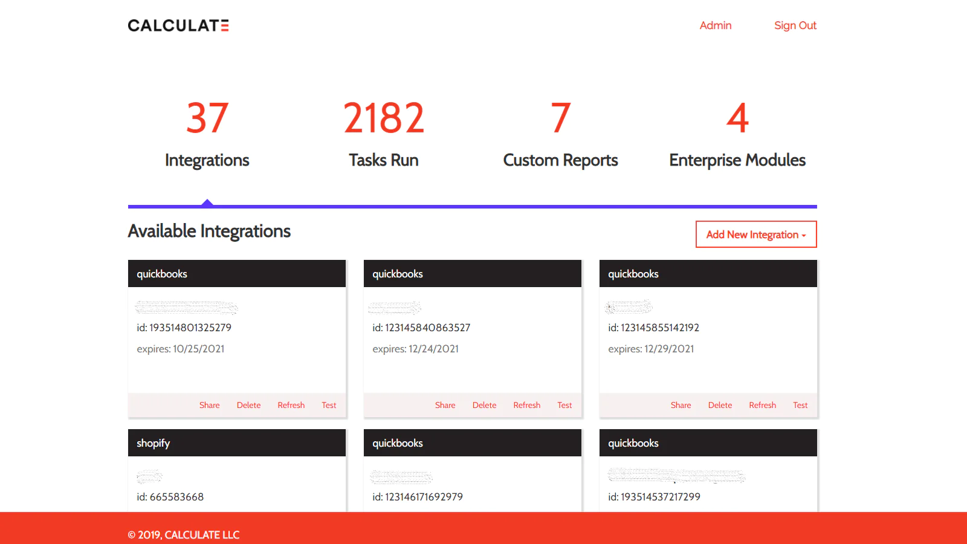The image size is (967, 544).
Task: Click expires 10/25/2021 text
Action: [181, 349]
